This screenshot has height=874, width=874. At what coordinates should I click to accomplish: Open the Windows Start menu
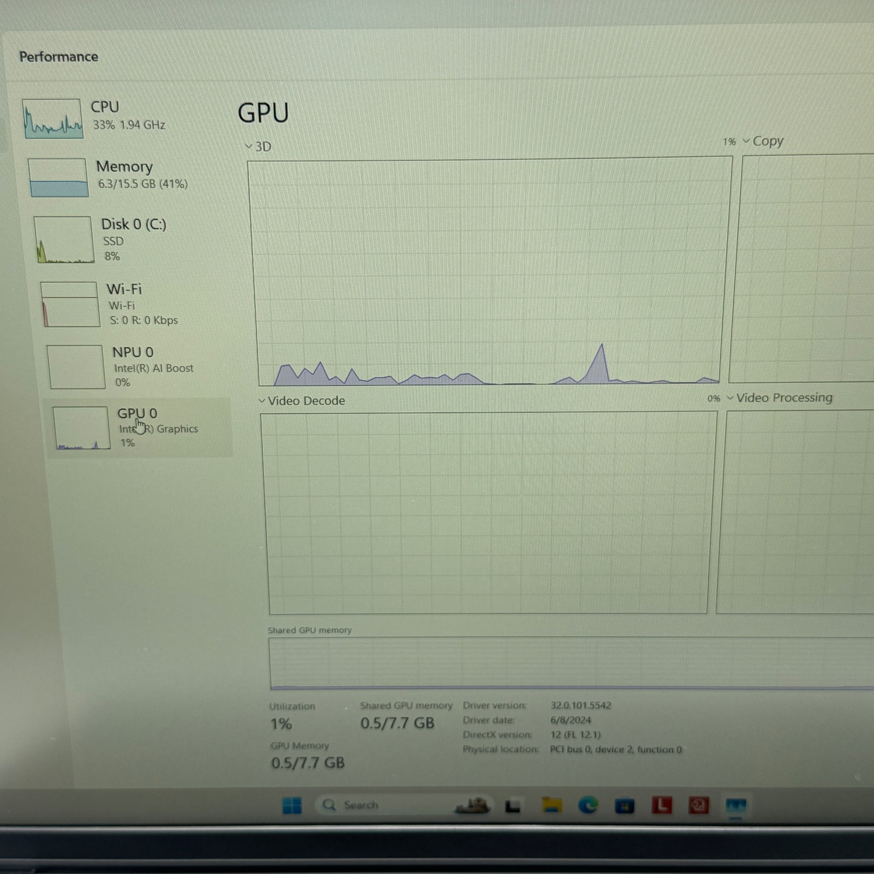click(292, 806)
